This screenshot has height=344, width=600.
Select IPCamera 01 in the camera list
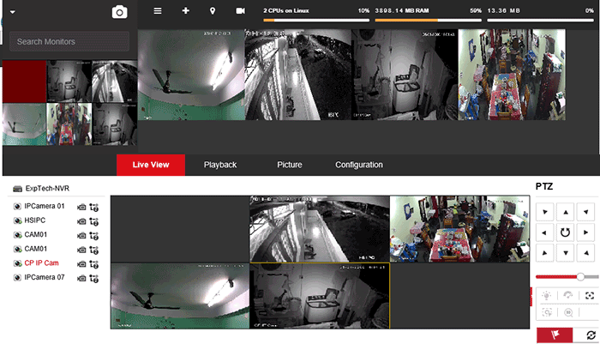45,206
